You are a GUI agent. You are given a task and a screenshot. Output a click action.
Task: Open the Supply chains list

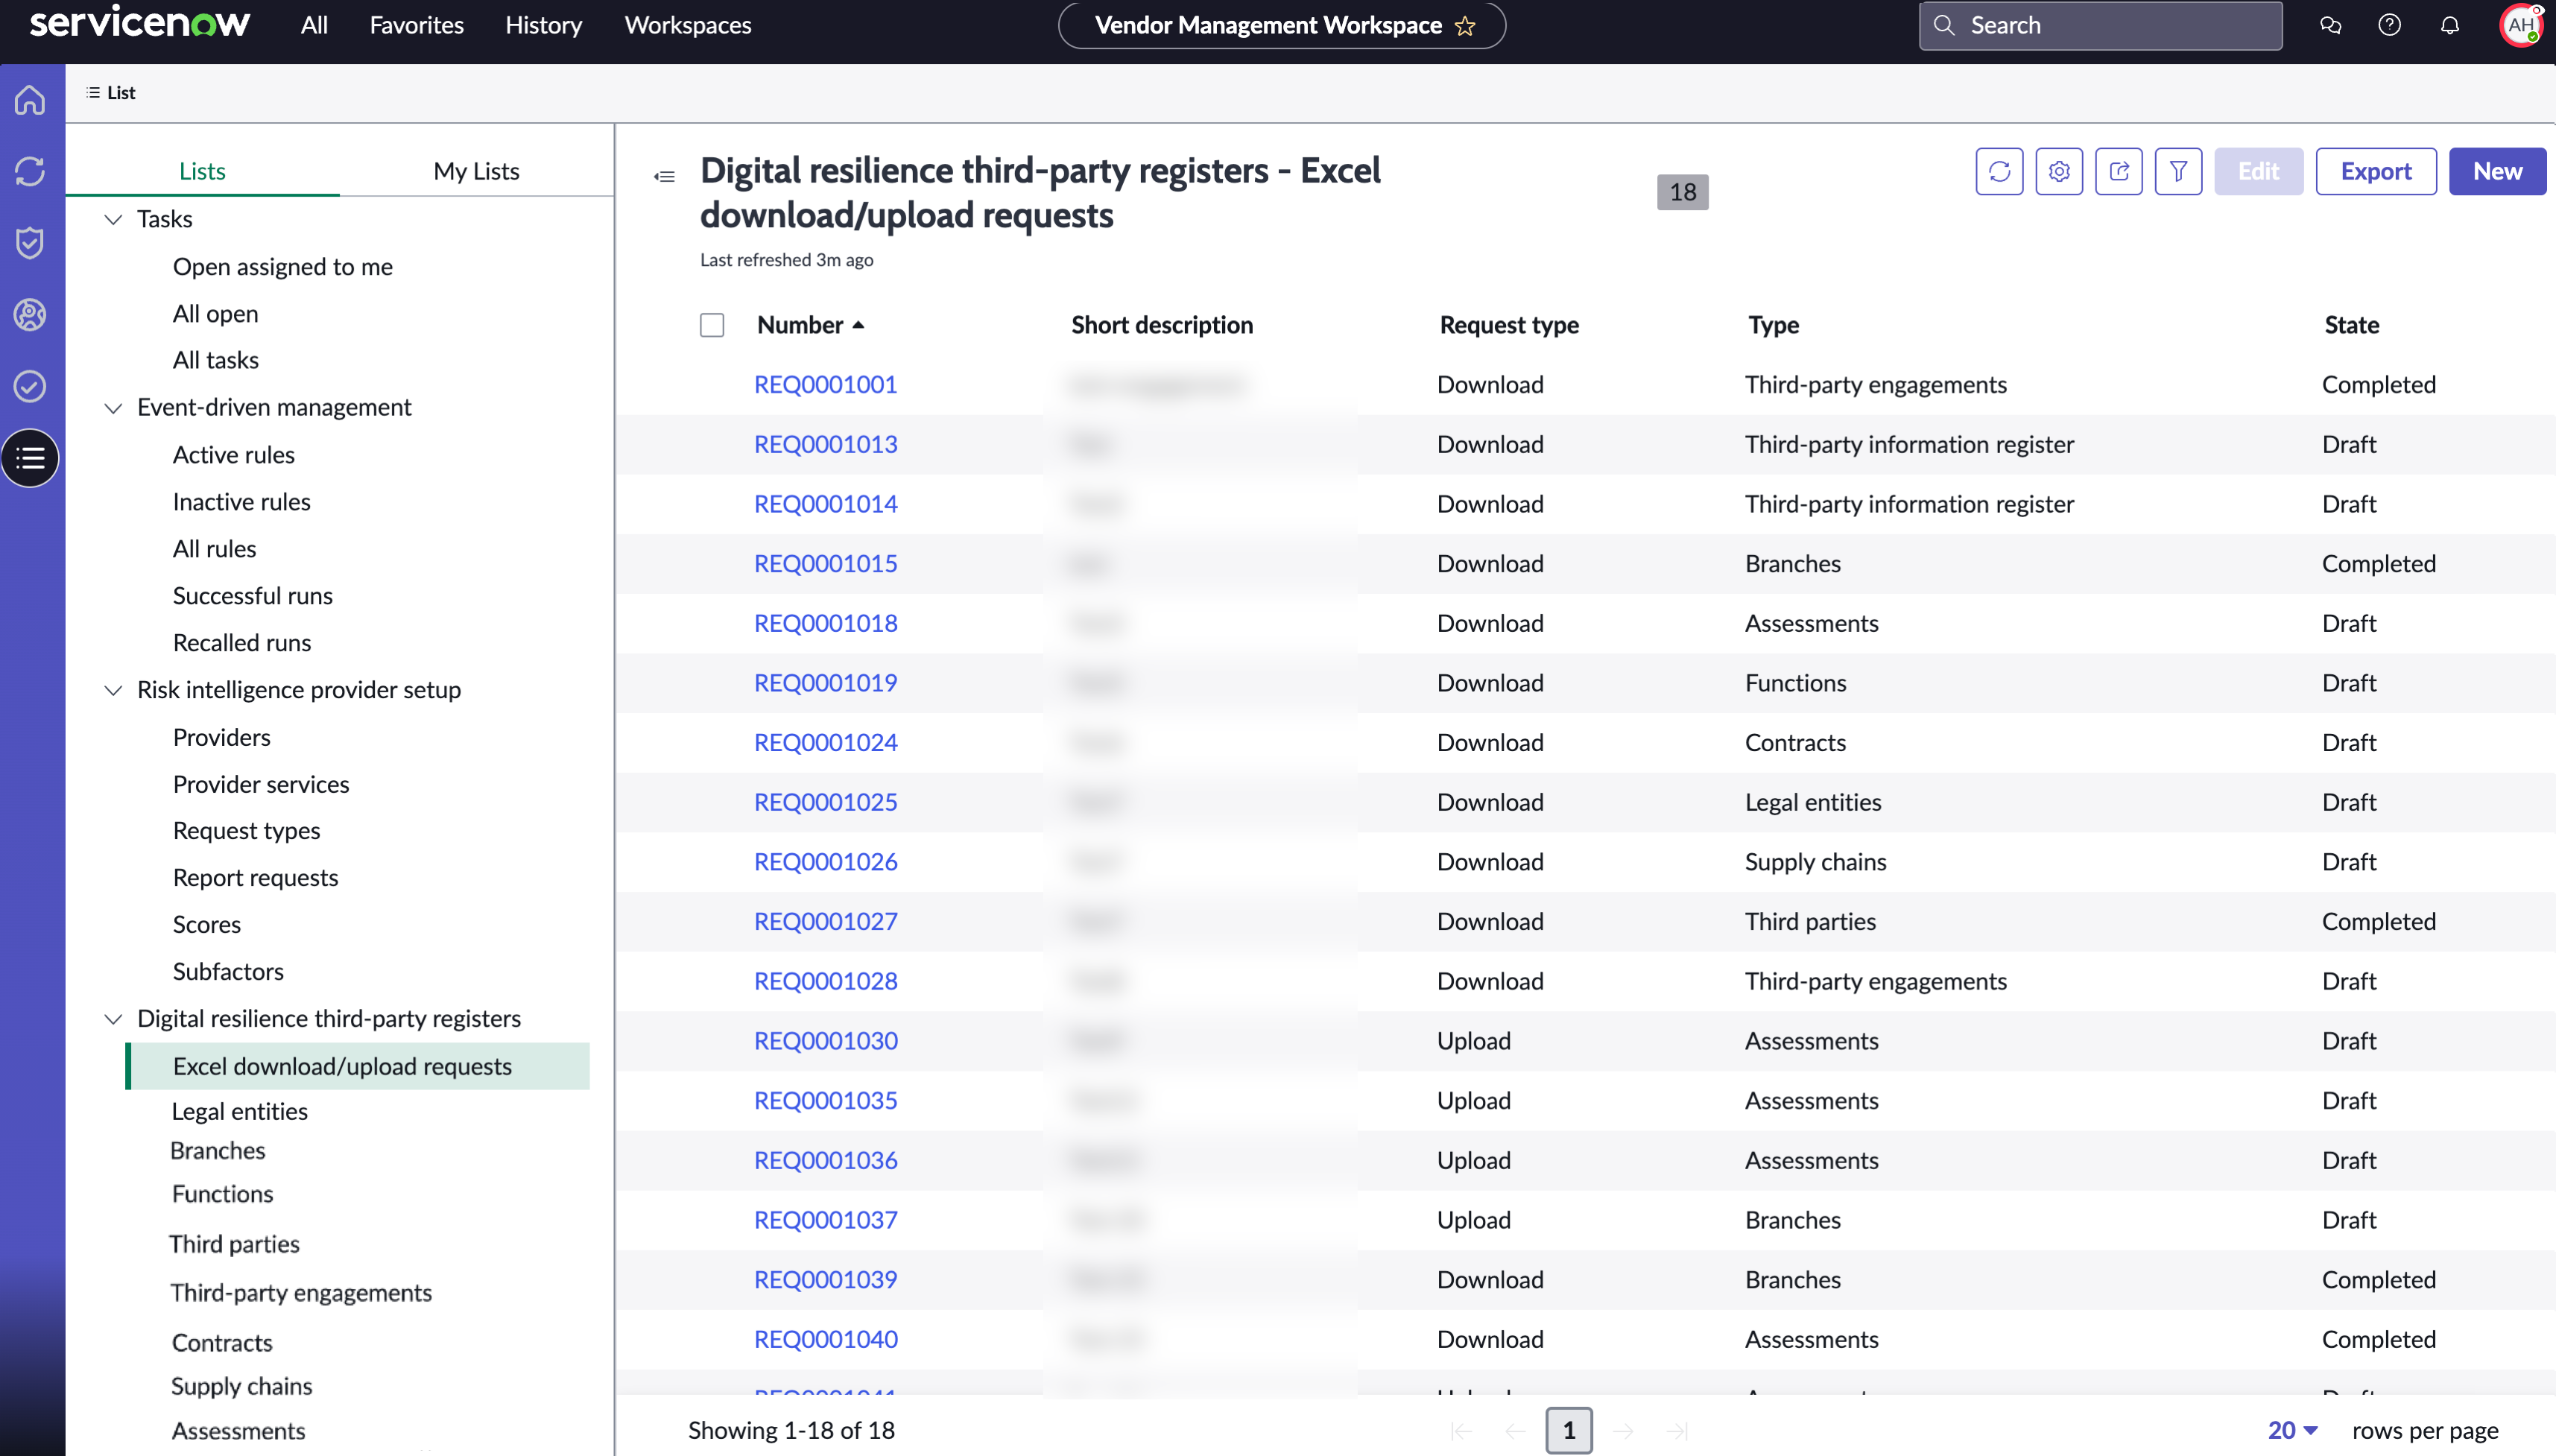(241, 1386)
